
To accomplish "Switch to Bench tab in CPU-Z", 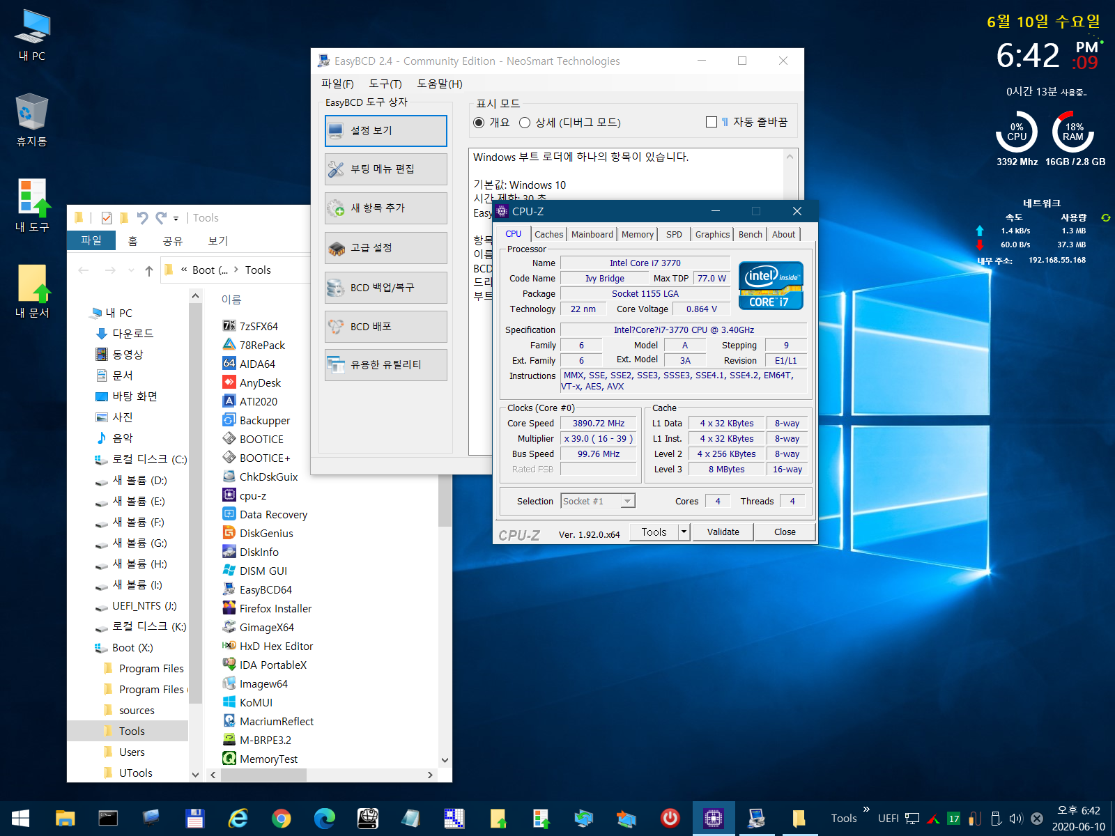I will pos(751,235).
